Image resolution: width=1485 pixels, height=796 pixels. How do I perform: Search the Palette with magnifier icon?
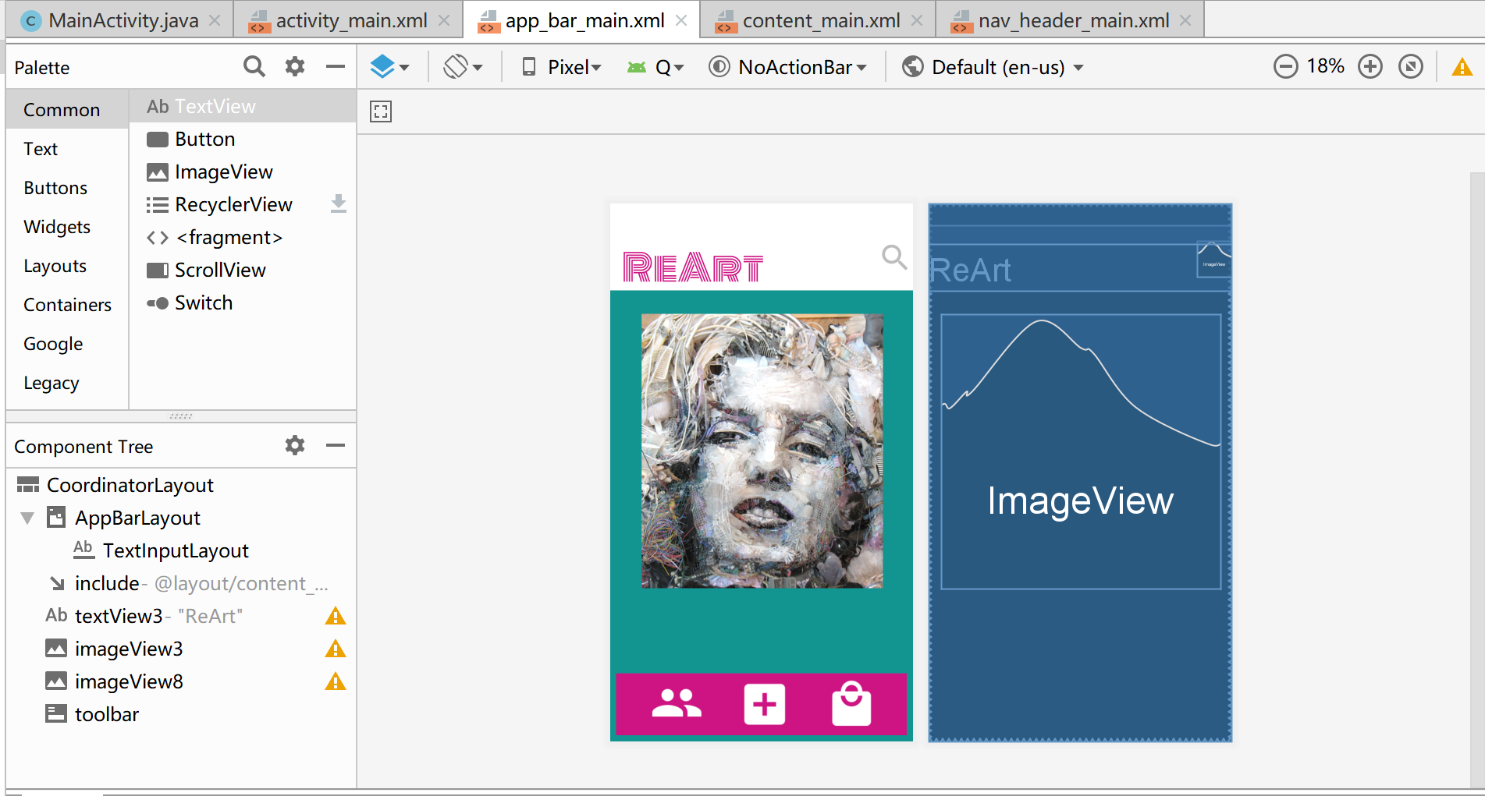point(254,67)
